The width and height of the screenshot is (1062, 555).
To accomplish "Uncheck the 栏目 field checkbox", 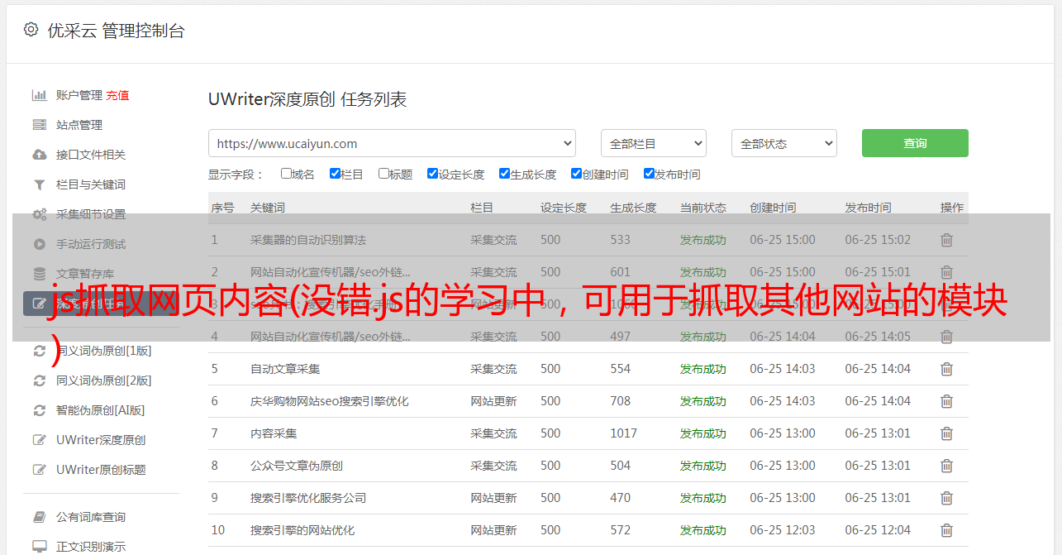I will click(x=335, y=174).
